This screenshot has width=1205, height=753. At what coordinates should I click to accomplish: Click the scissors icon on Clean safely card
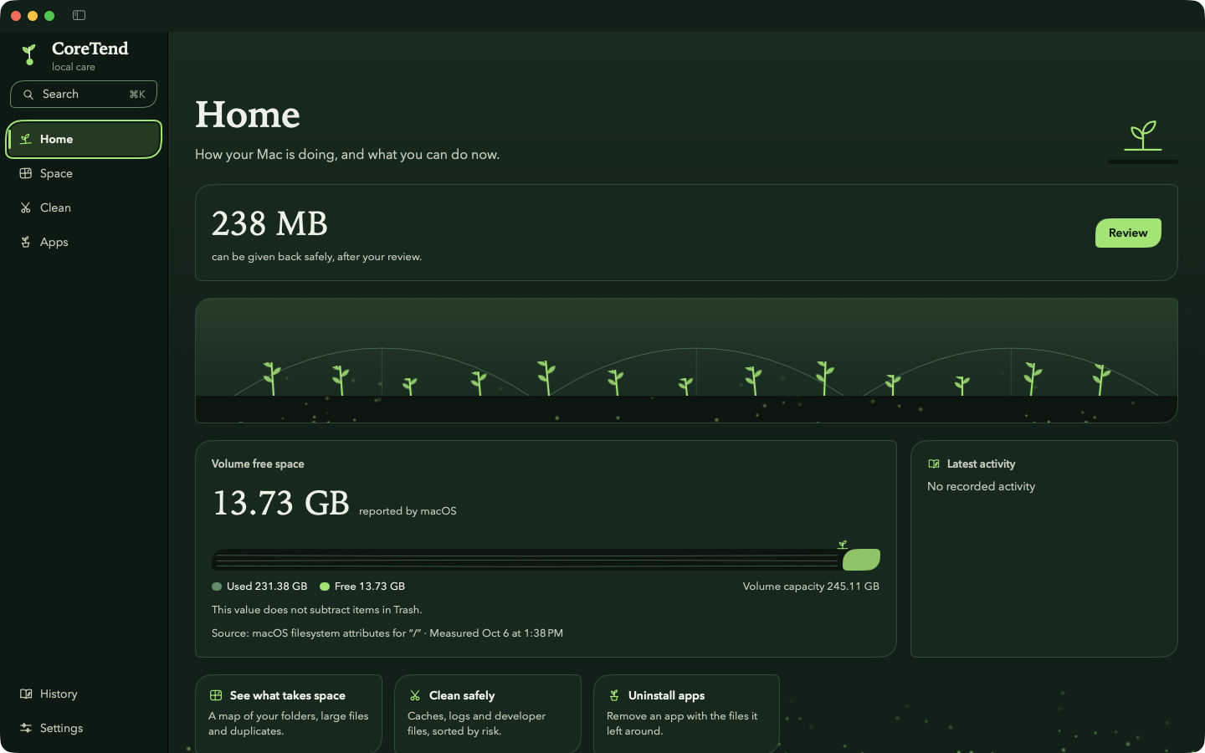[415, 695]
